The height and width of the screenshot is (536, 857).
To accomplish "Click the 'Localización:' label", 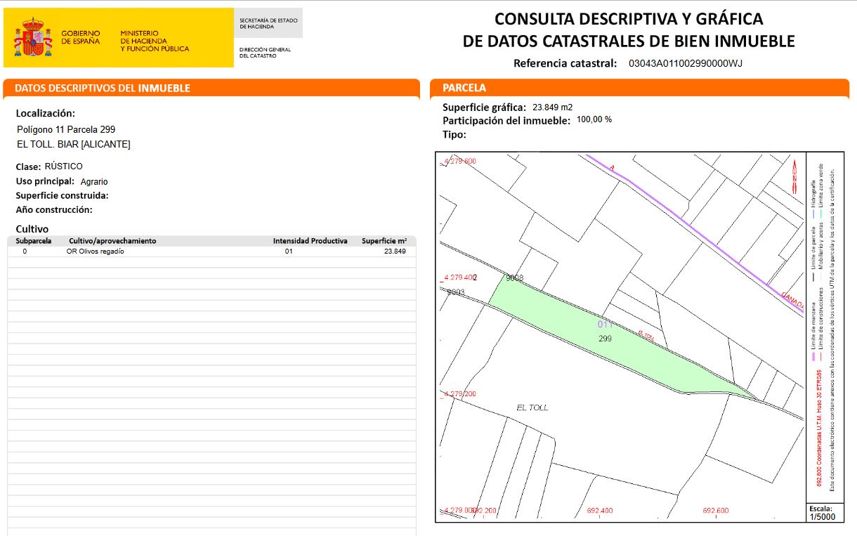I will [x=46, y=113].
